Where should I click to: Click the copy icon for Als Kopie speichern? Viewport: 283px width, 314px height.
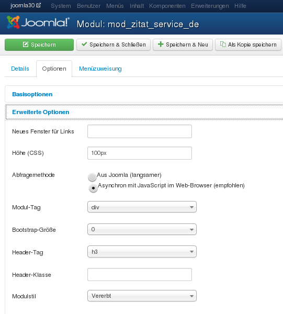coord(223,44)
